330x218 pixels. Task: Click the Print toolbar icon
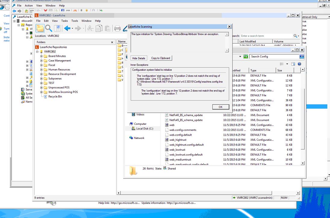117,29
